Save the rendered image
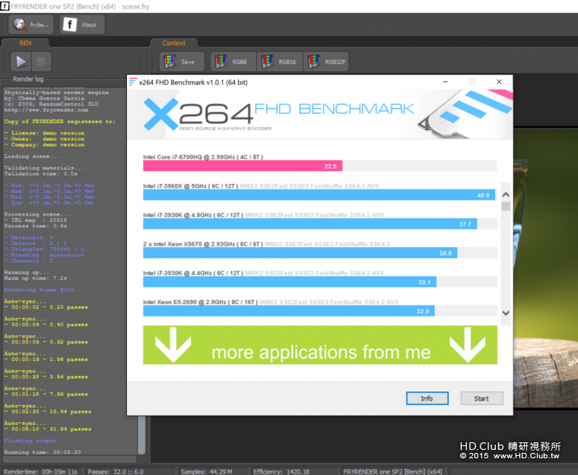578x475 pixels. click(x=179, y=62)
